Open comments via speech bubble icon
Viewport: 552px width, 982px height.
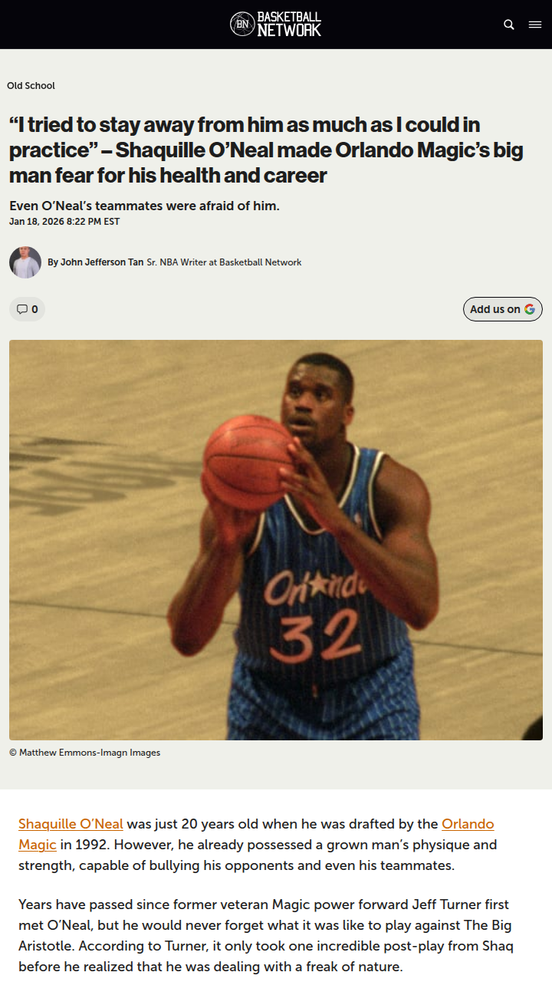[x=22, y=309]
